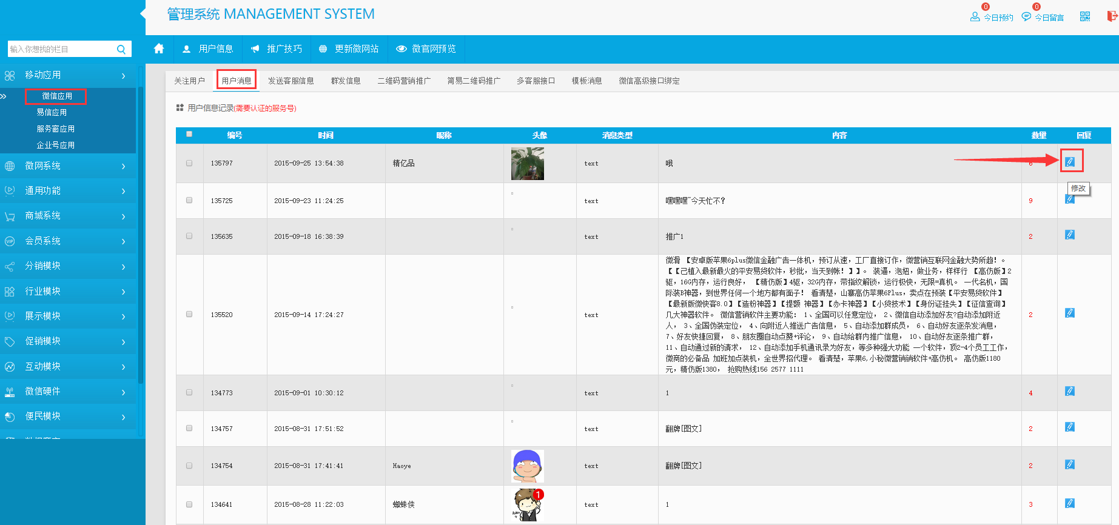Check the box for row 135725
Viewport: 1119px width, 525px height.
pos(189,200)
